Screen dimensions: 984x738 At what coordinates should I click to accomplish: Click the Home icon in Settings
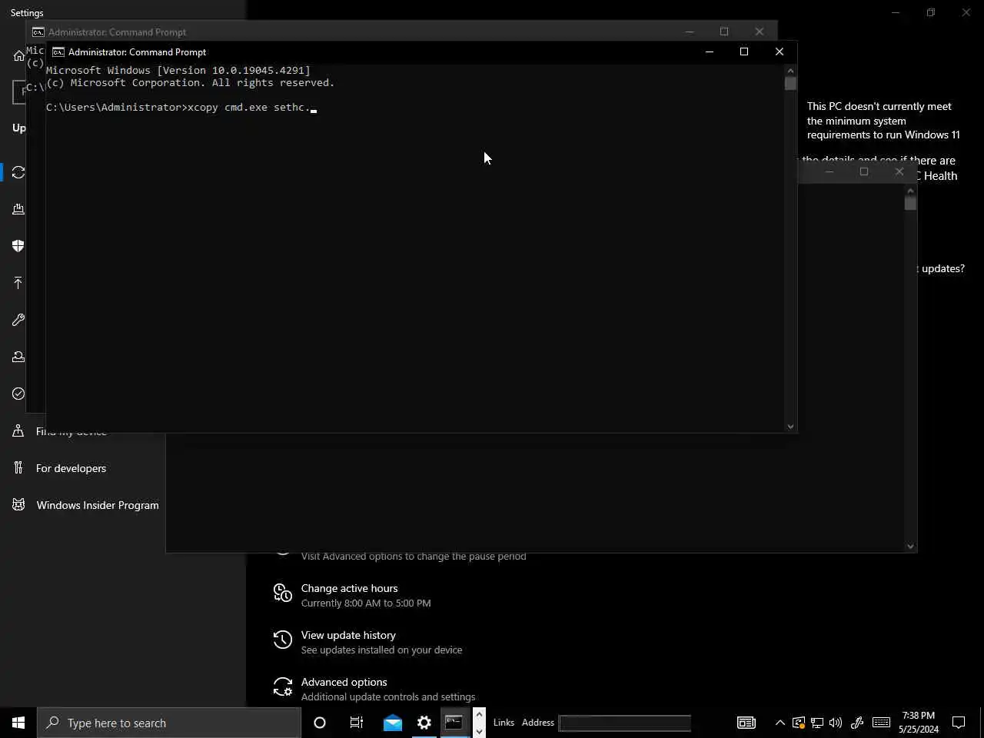[19, 55]
